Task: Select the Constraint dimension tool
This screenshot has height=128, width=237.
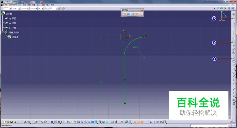Action: [234, 42]
